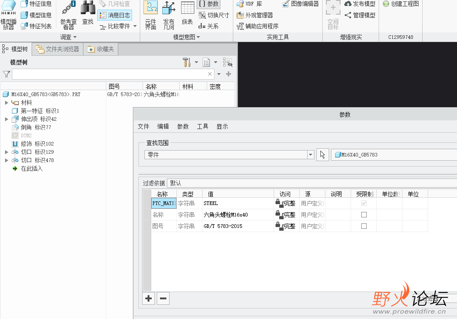Open UDF 库 library

[249, 4]
